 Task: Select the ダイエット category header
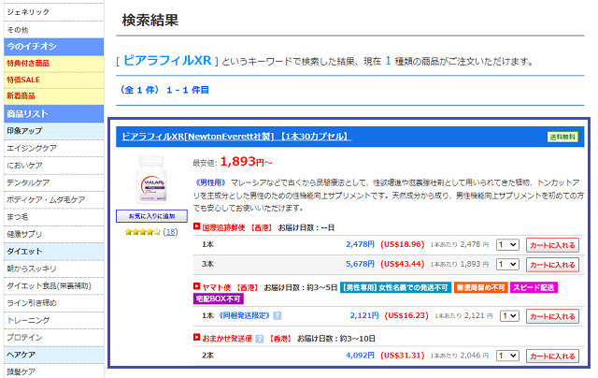(x=54, y=252)
